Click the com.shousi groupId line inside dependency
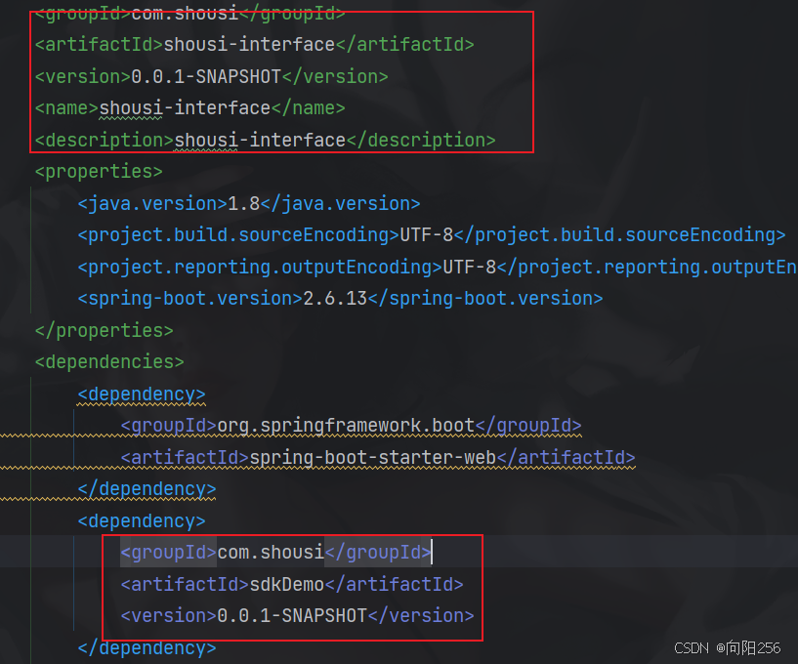This screenshot has width=798, height=664. [x=275, y=552]
